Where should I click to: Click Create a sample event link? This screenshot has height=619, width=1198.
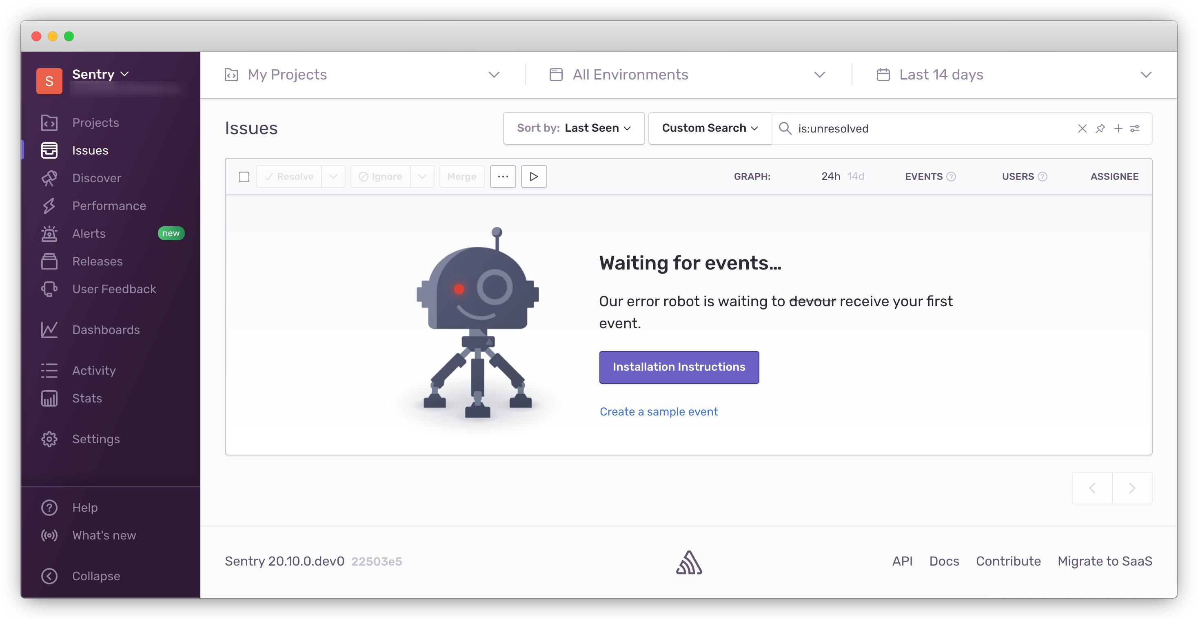(659, 412)
